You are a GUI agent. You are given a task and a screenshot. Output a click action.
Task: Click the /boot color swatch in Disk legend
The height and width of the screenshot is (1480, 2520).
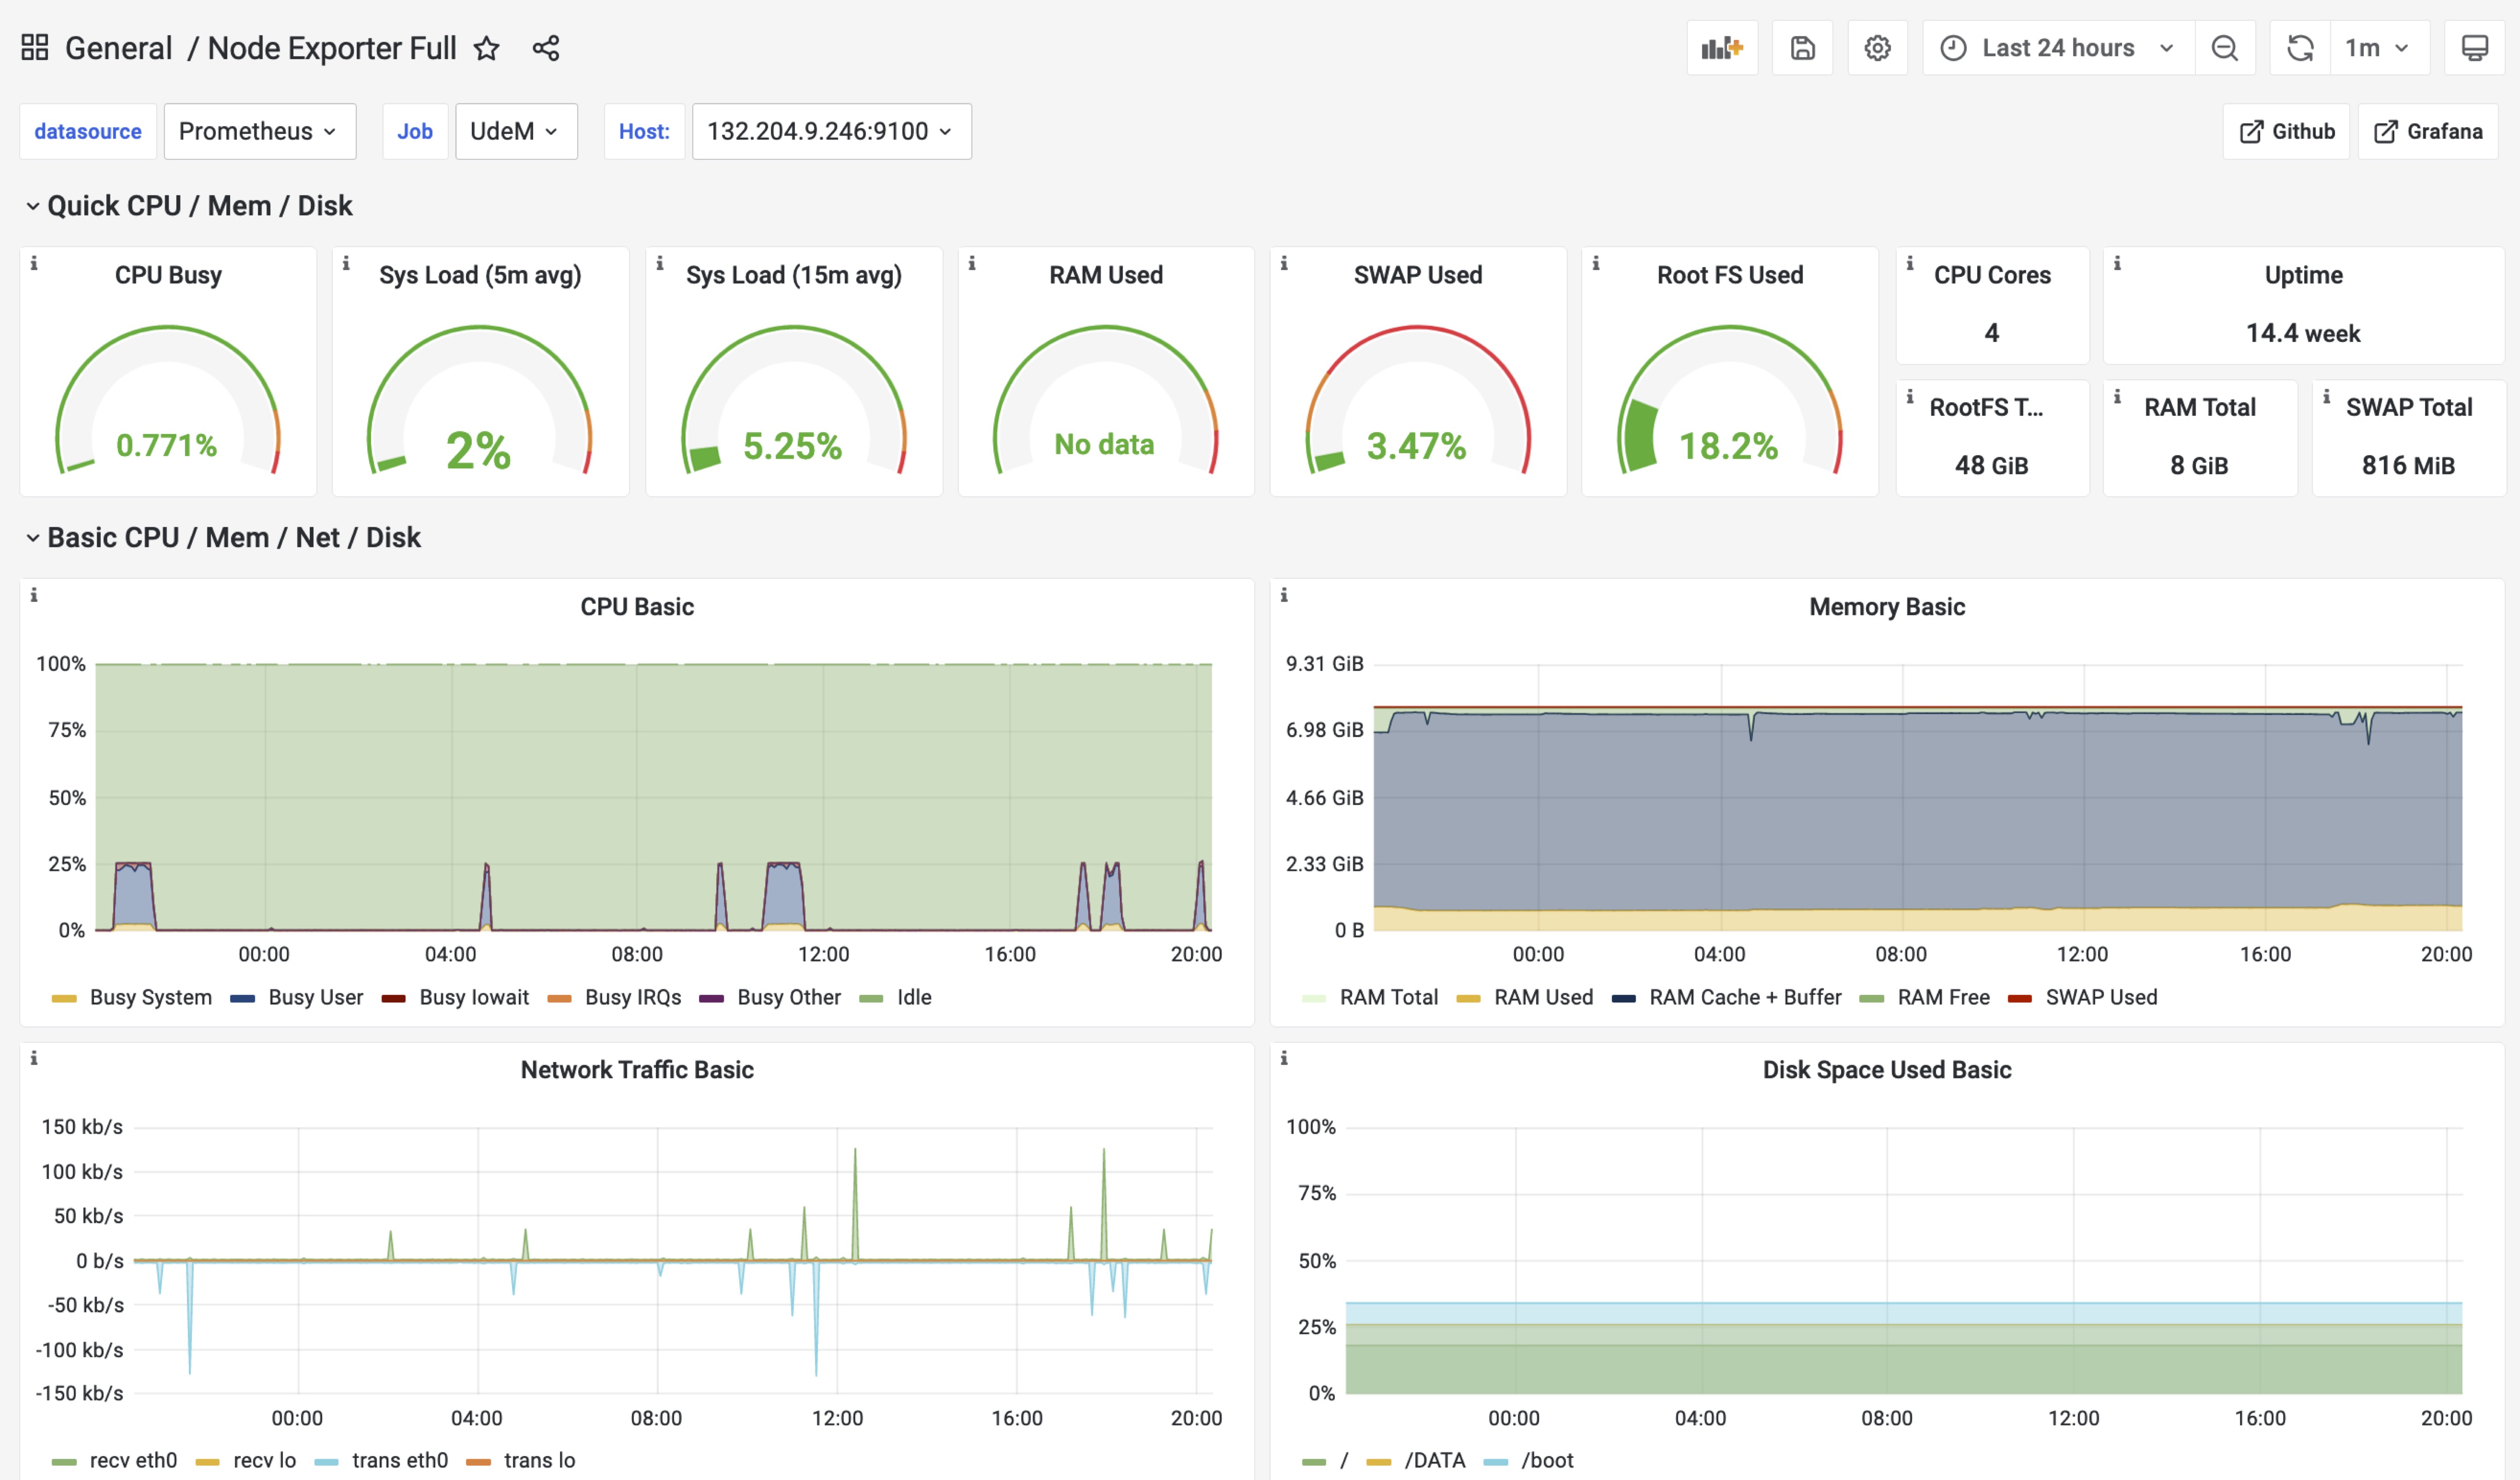point(1496,1462)
